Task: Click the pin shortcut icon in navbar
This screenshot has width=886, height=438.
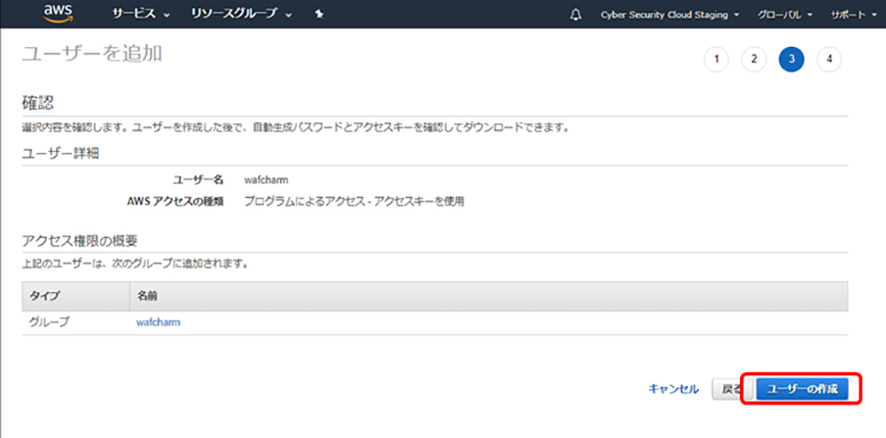Action: click(320, 15)
